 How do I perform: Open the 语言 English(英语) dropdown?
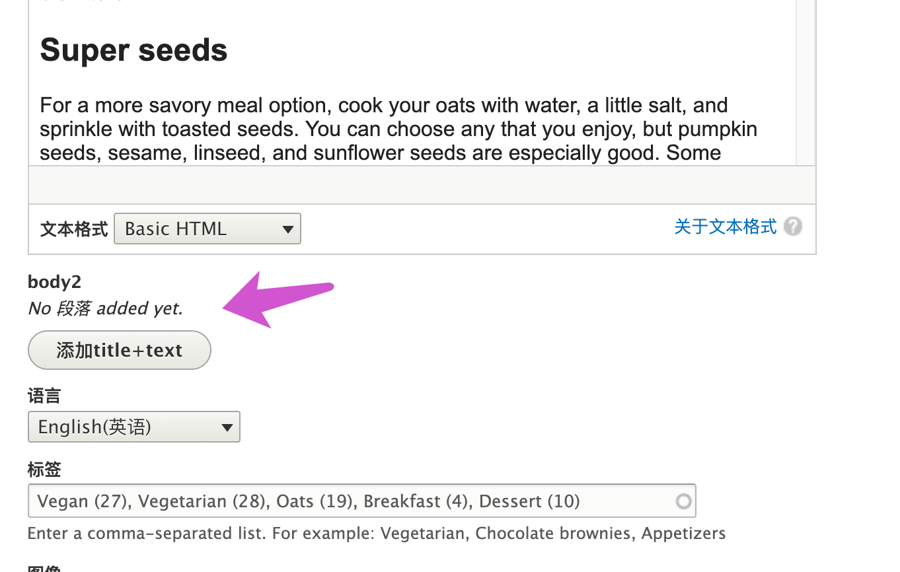(x=134, y=427)
